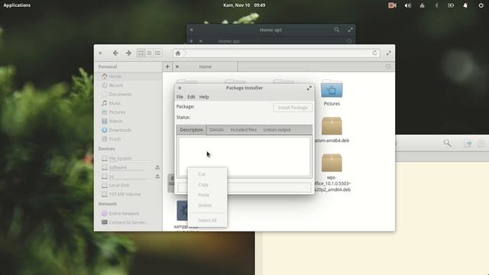
Task: Maximize the Package Installer window
Action: 309,89
